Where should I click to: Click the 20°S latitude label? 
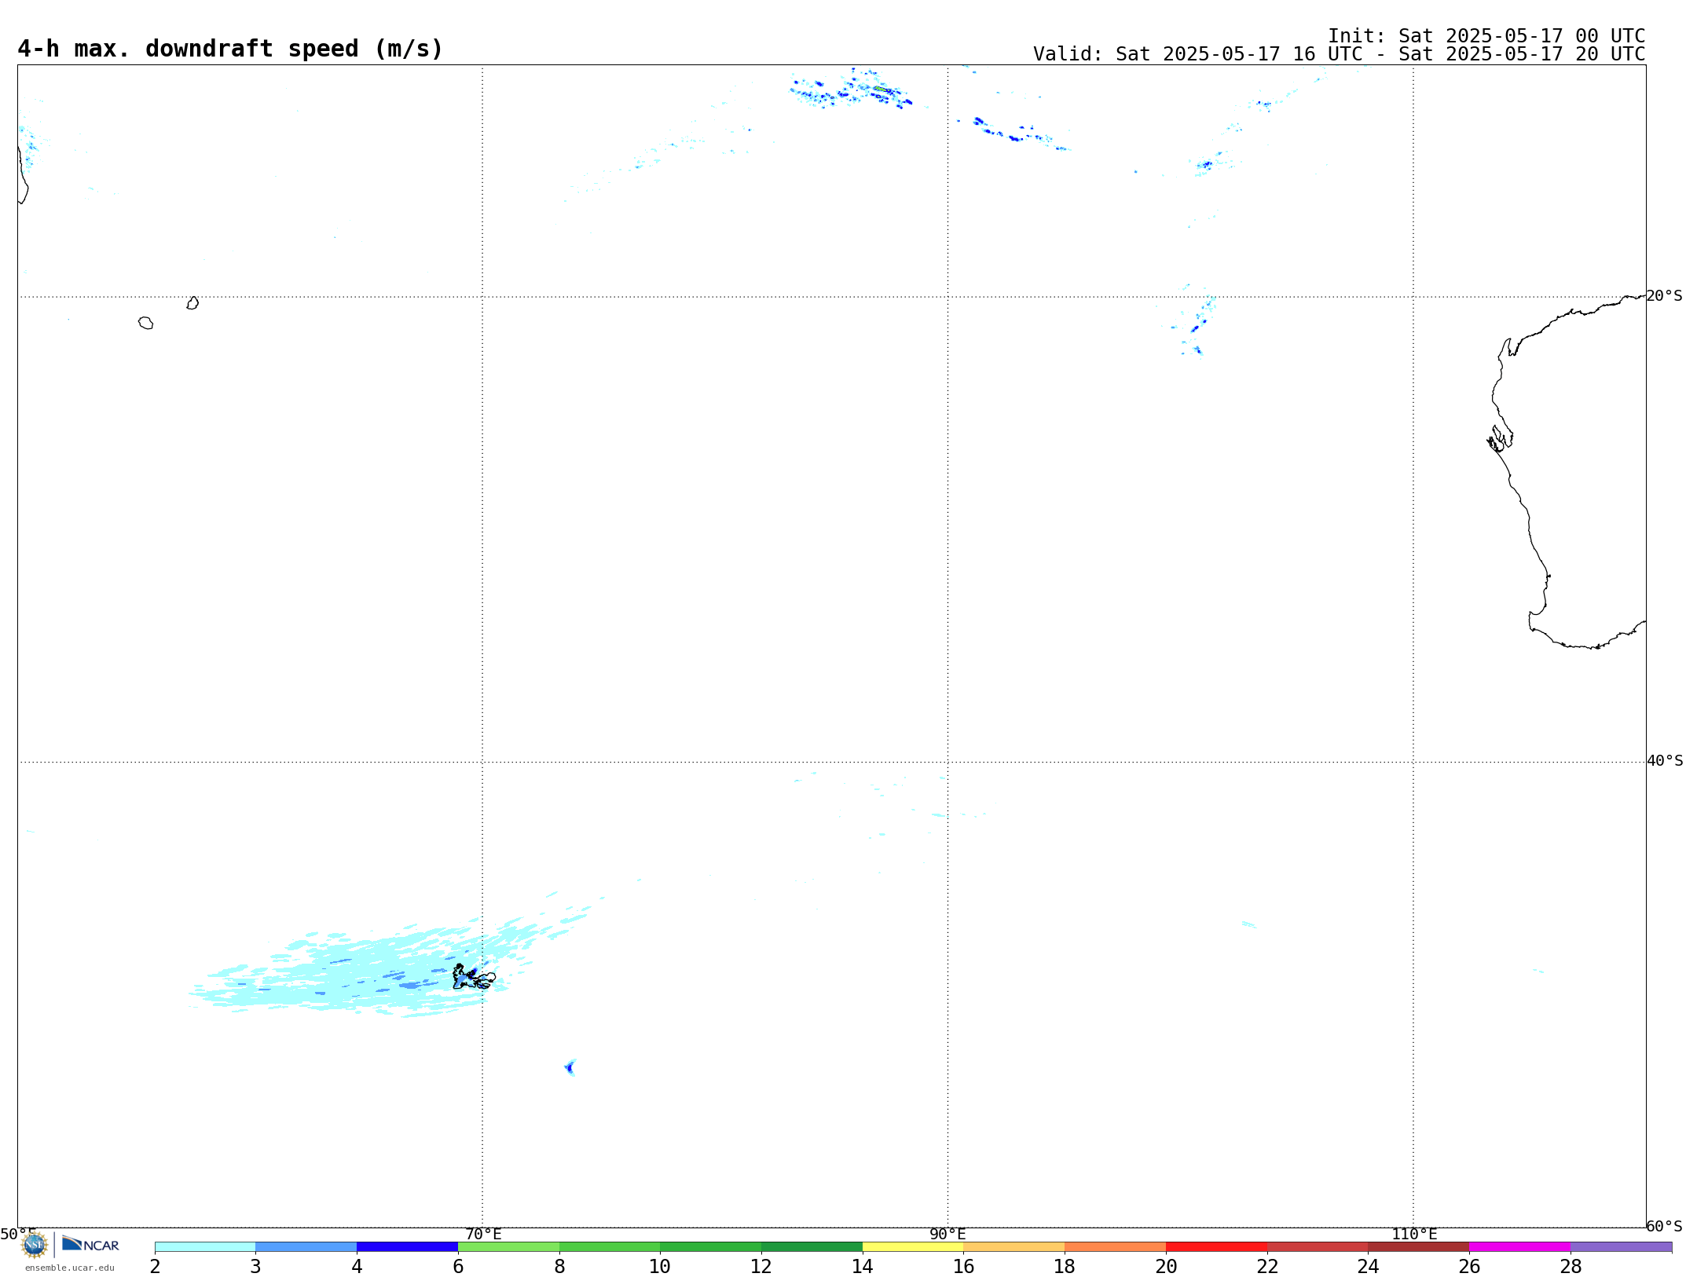[x=1664, y=295]
